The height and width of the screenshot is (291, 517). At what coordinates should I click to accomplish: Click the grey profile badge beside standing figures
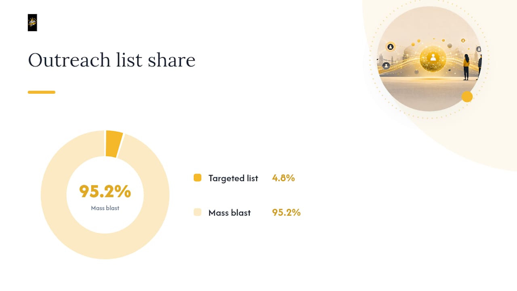coord(479,49)
